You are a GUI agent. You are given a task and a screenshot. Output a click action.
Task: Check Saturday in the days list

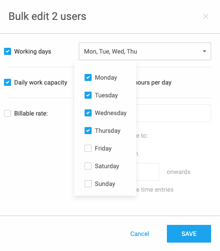(88, 166)
